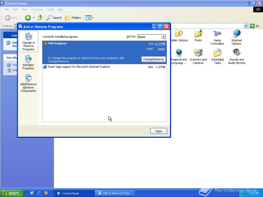This screenshot has width=263, height=197.
Task: Click the system tray clock 7:24 AM
Action: (253, 193)
